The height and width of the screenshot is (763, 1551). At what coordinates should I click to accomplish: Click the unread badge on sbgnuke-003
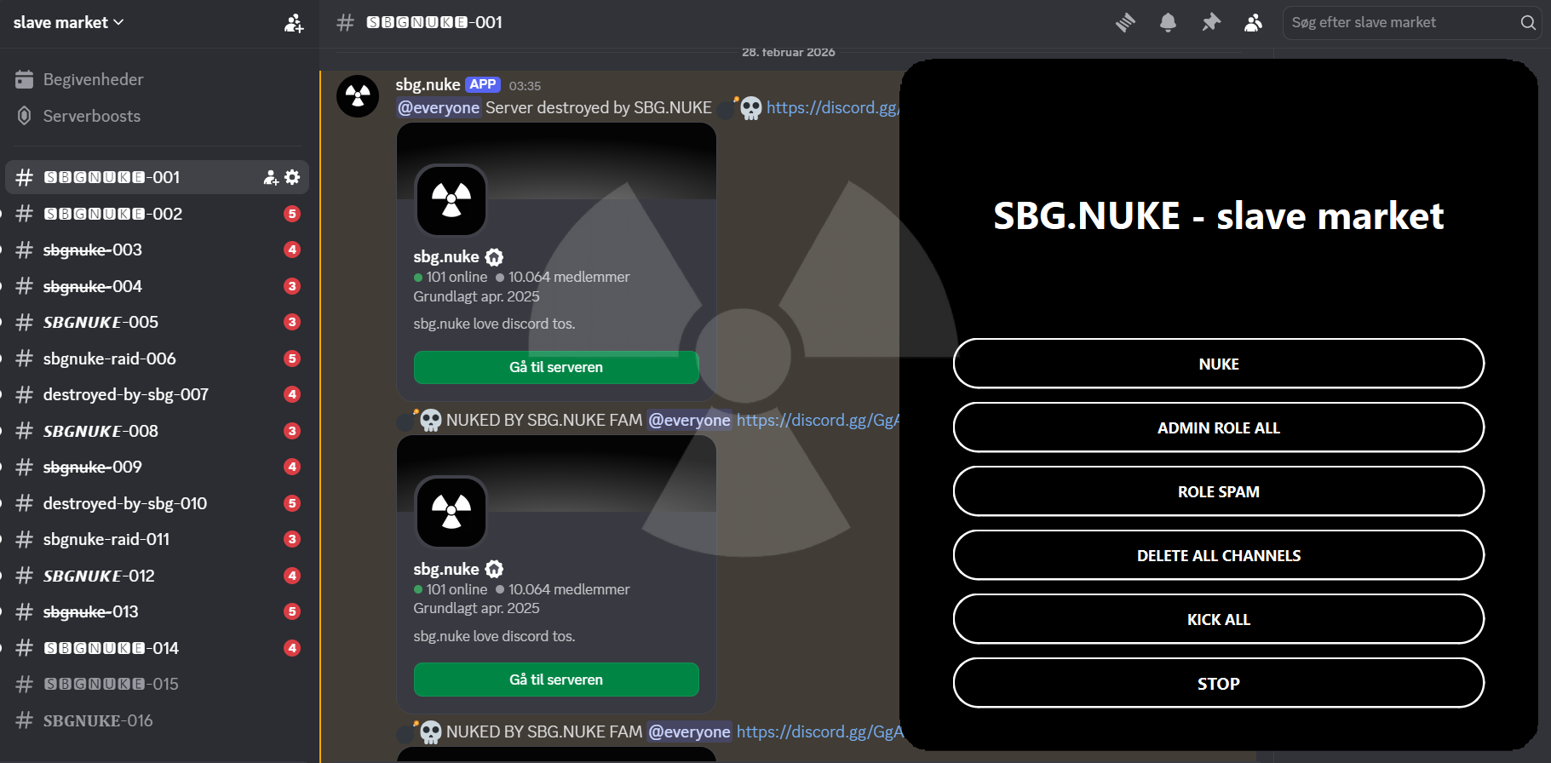(292, 250)
